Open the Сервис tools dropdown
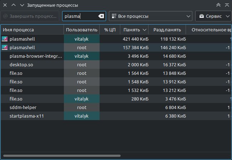The width and height of the screenshot is (232, 160). (213, 16)
